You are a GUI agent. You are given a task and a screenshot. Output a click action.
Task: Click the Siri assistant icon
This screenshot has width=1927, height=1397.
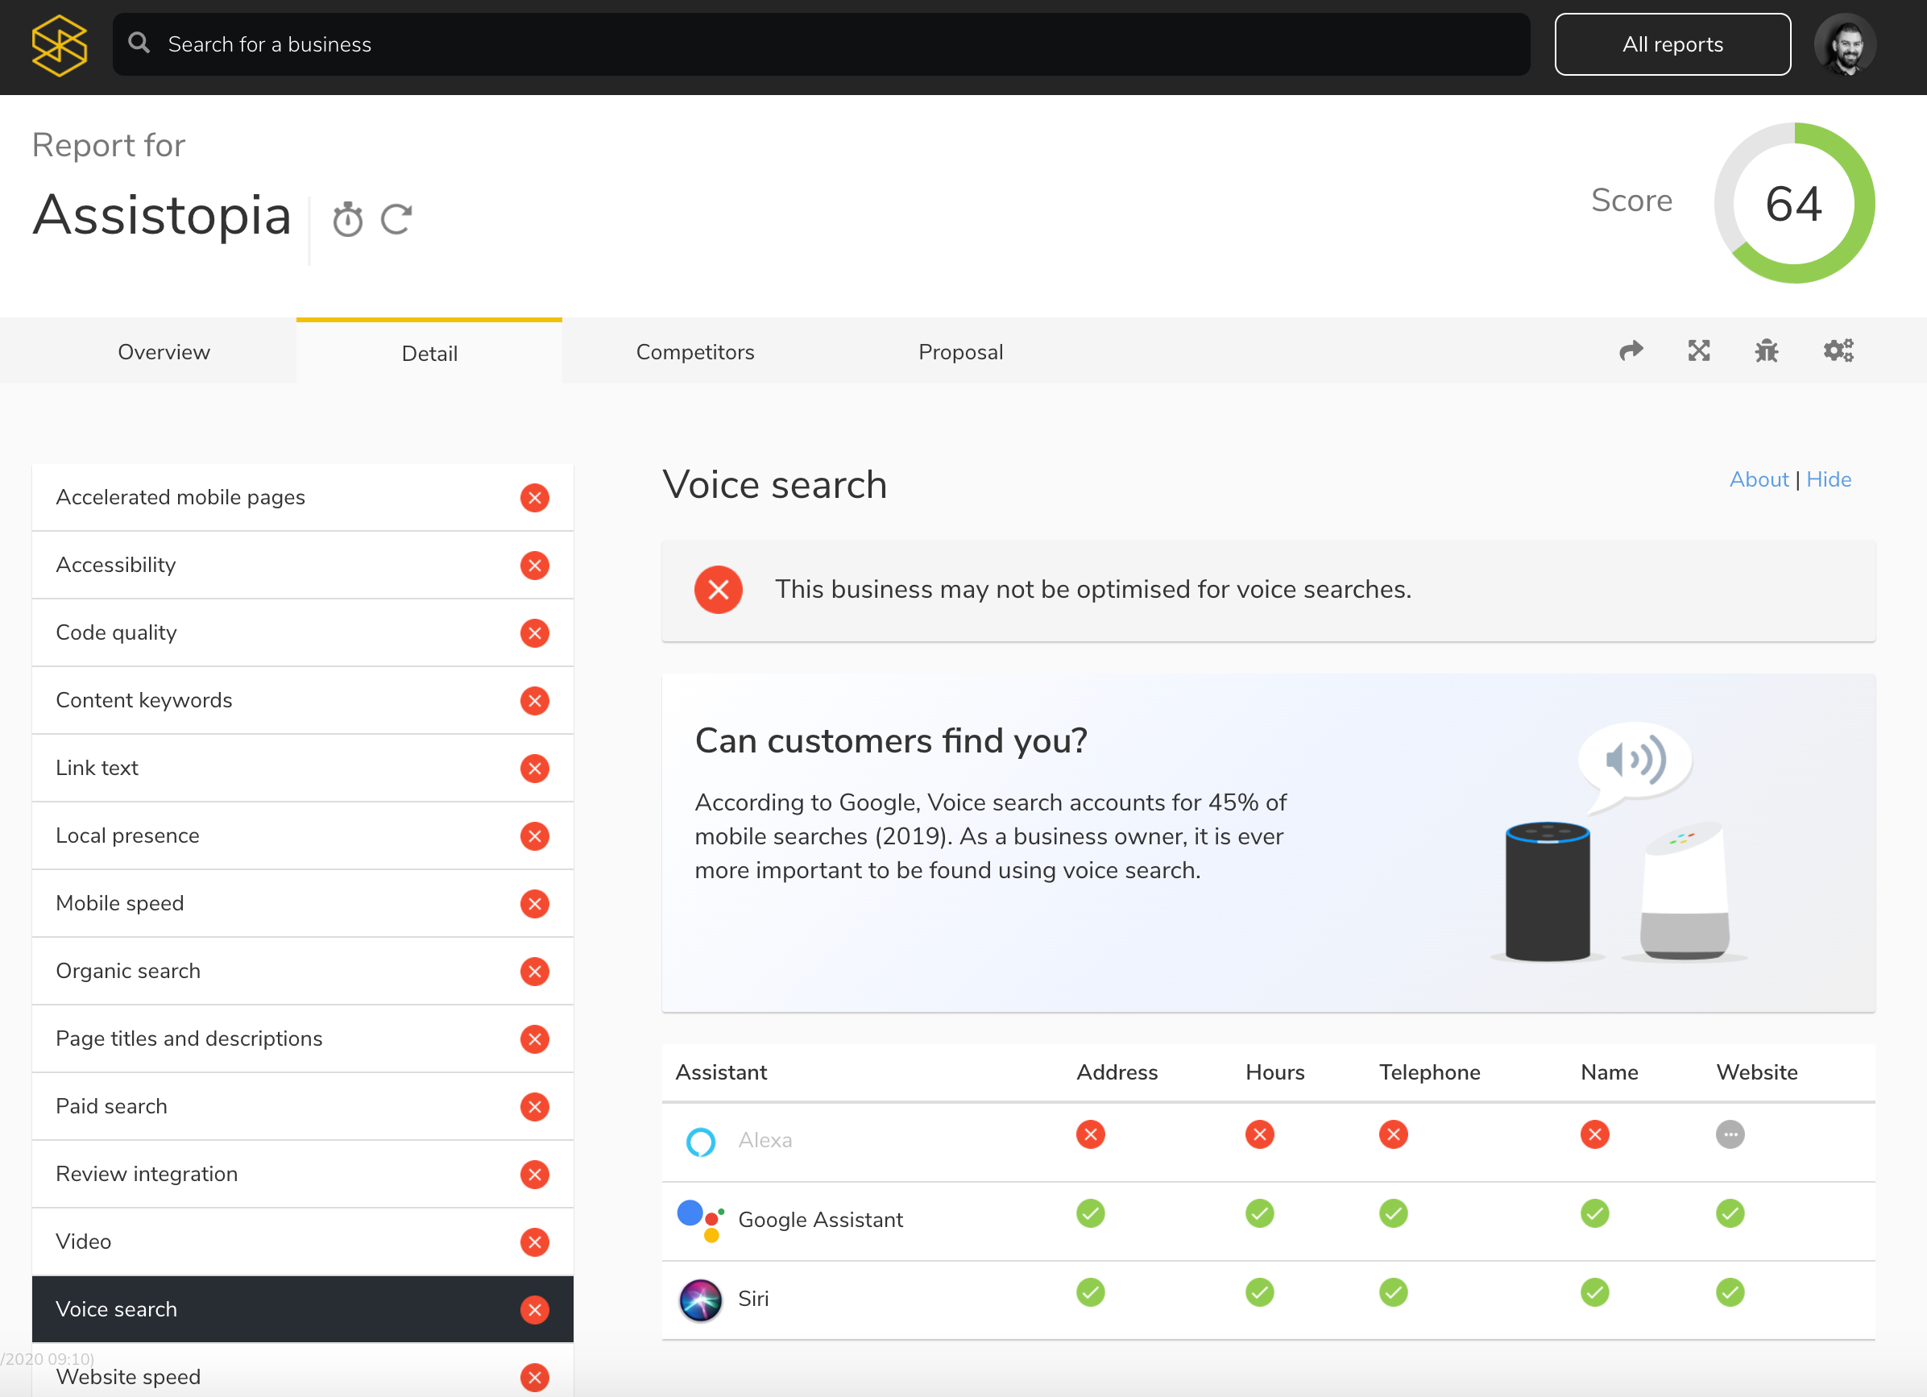point(700,1300)
